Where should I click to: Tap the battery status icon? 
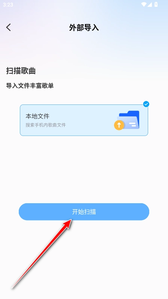coord(156,5)
